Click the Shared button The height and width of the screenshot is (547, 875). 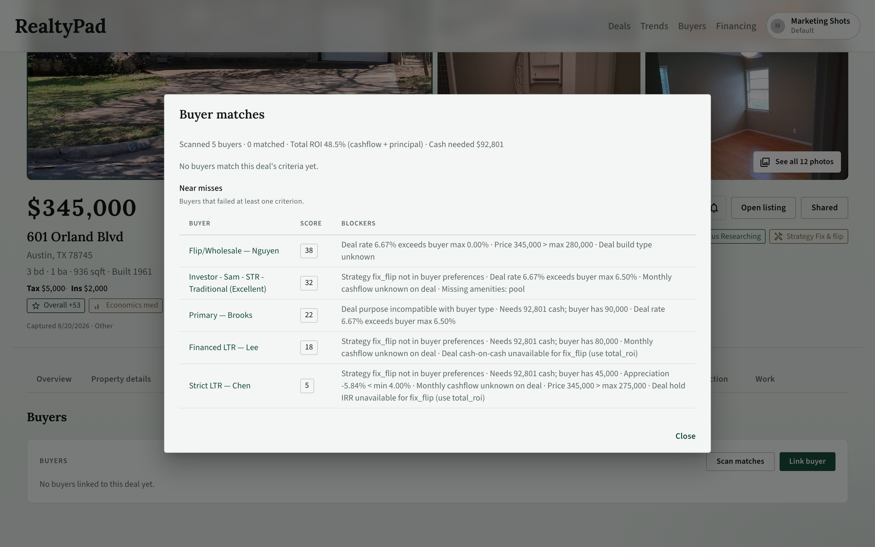click(x=824, y=208)
